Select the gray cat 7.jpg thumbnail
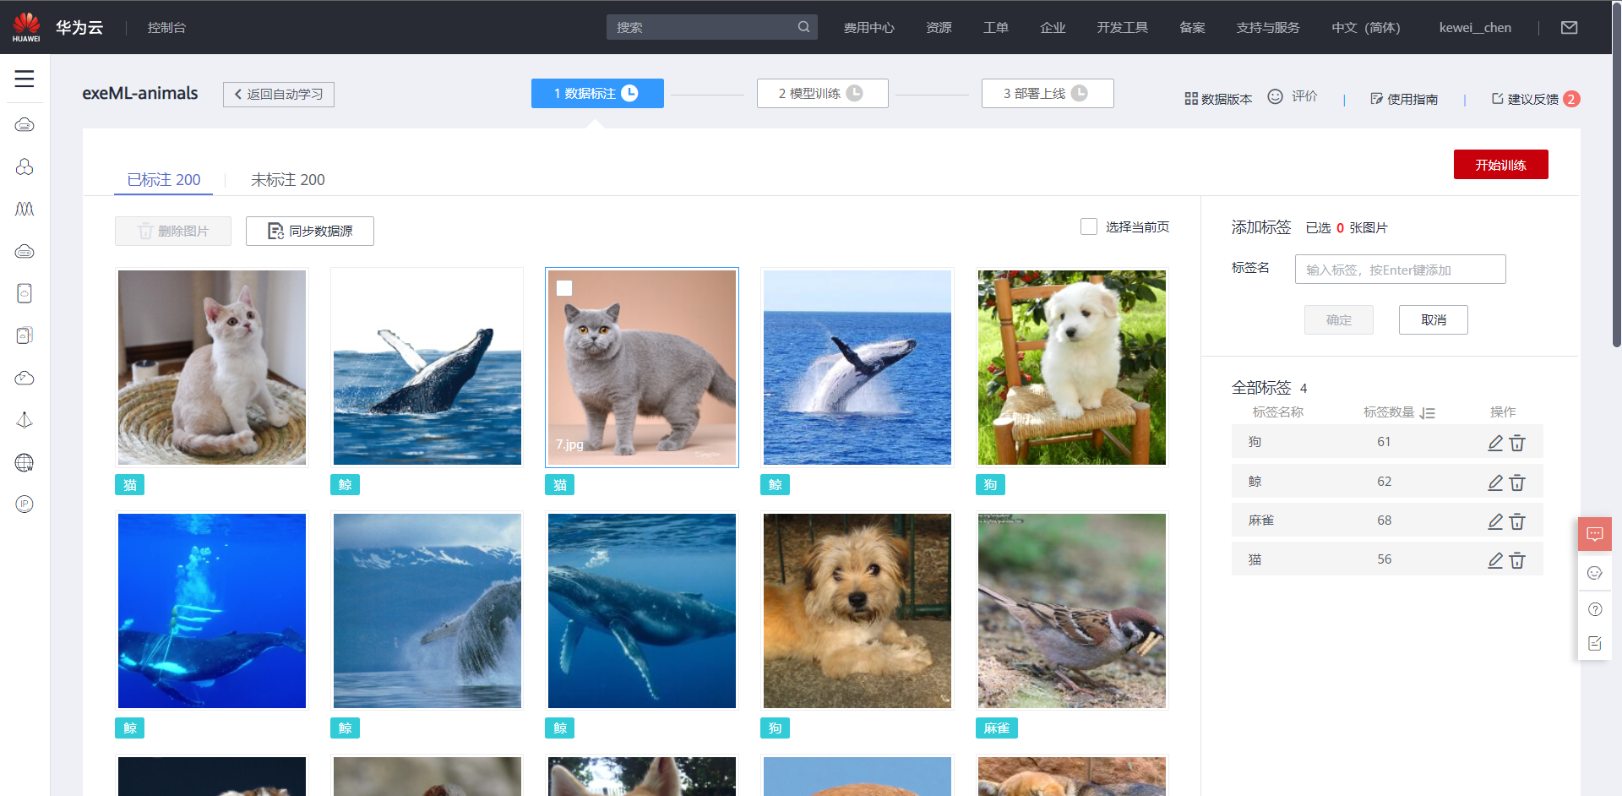The width and height of the screenshot is (1622, 796). click(x=642, y=368)
